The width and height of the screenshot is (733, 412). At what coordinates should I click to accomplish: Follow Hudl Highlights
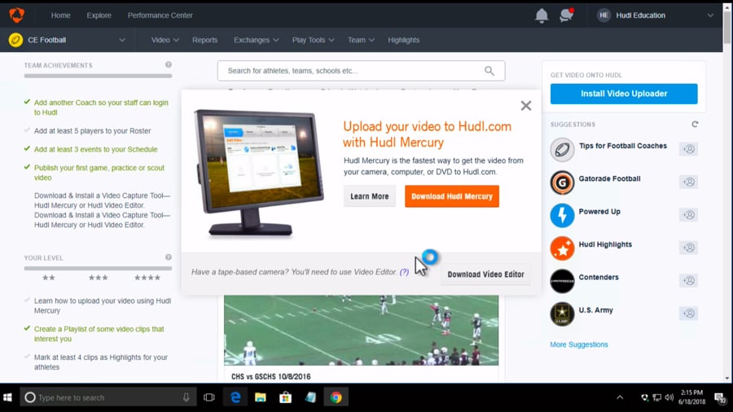click(x=688, y=248)
